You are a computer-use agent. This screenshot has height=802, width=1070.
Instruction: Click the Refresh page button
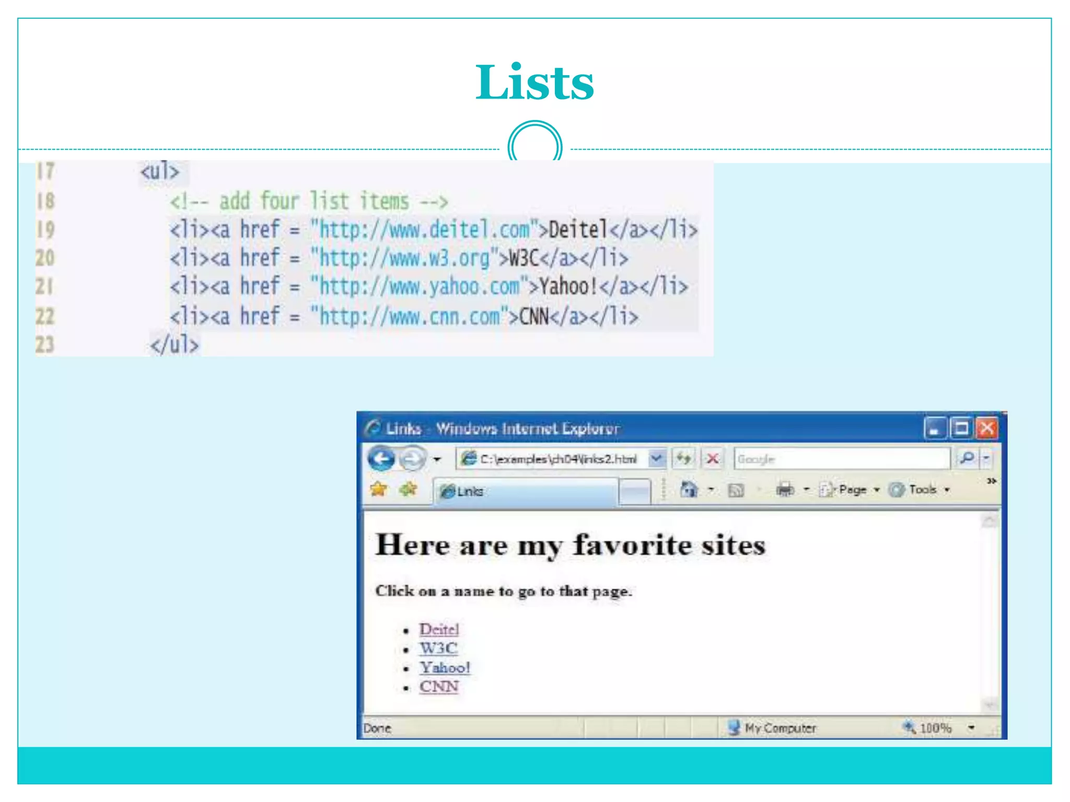pyautogui.click(x=683, y=458)
